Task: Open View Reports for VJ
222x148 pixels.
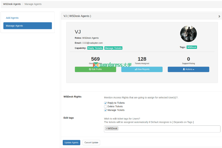Action: pyautogui.click(x=142, y=69)
